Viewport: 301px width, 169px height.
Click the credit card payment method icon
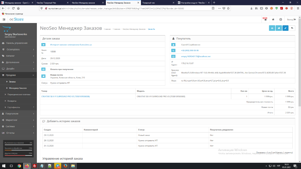coord(43,69)
